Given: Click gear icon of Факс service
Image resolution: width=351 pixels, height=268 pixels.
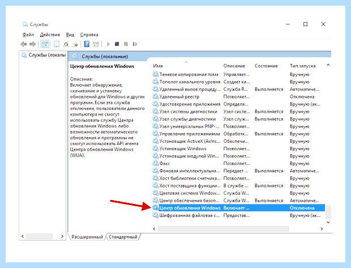Looking at the screenshot, I should click(155, 163).
